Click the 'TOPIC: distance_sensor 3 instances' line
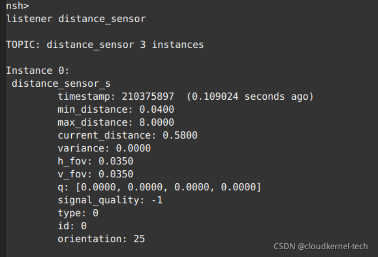Image resolution: width=378 pixels, height=257 pixels. (x=104, y=45)
